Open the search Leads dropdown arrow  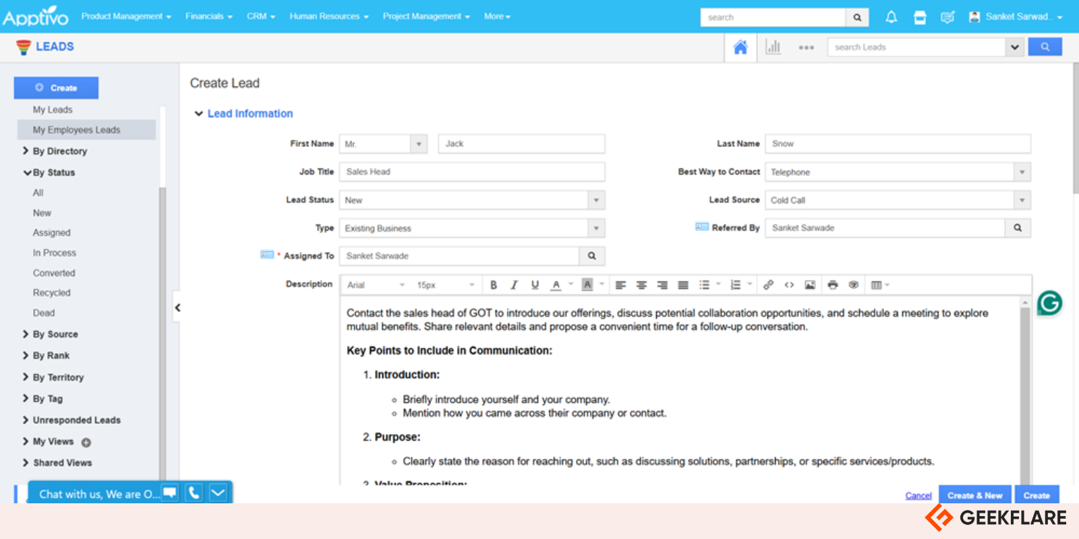tap(1014, 47)
